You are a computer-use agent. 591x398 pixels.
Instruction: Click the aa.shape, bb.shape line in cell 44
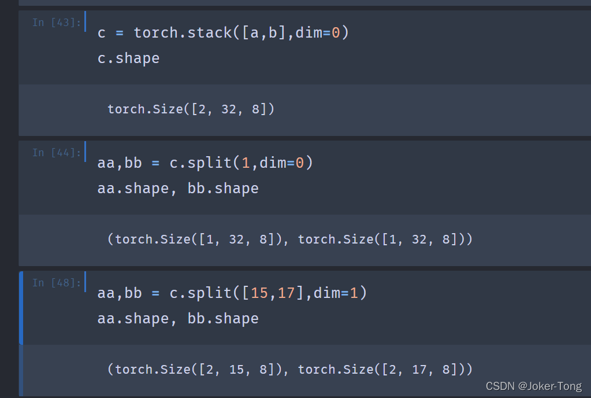pos(178,189)
